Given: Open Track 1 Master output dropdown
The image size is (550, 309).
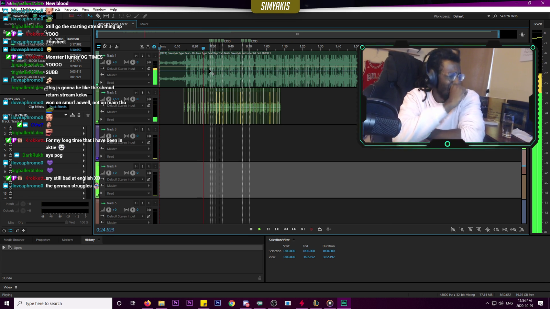Looking at the screenshot, I should (128, 75).
